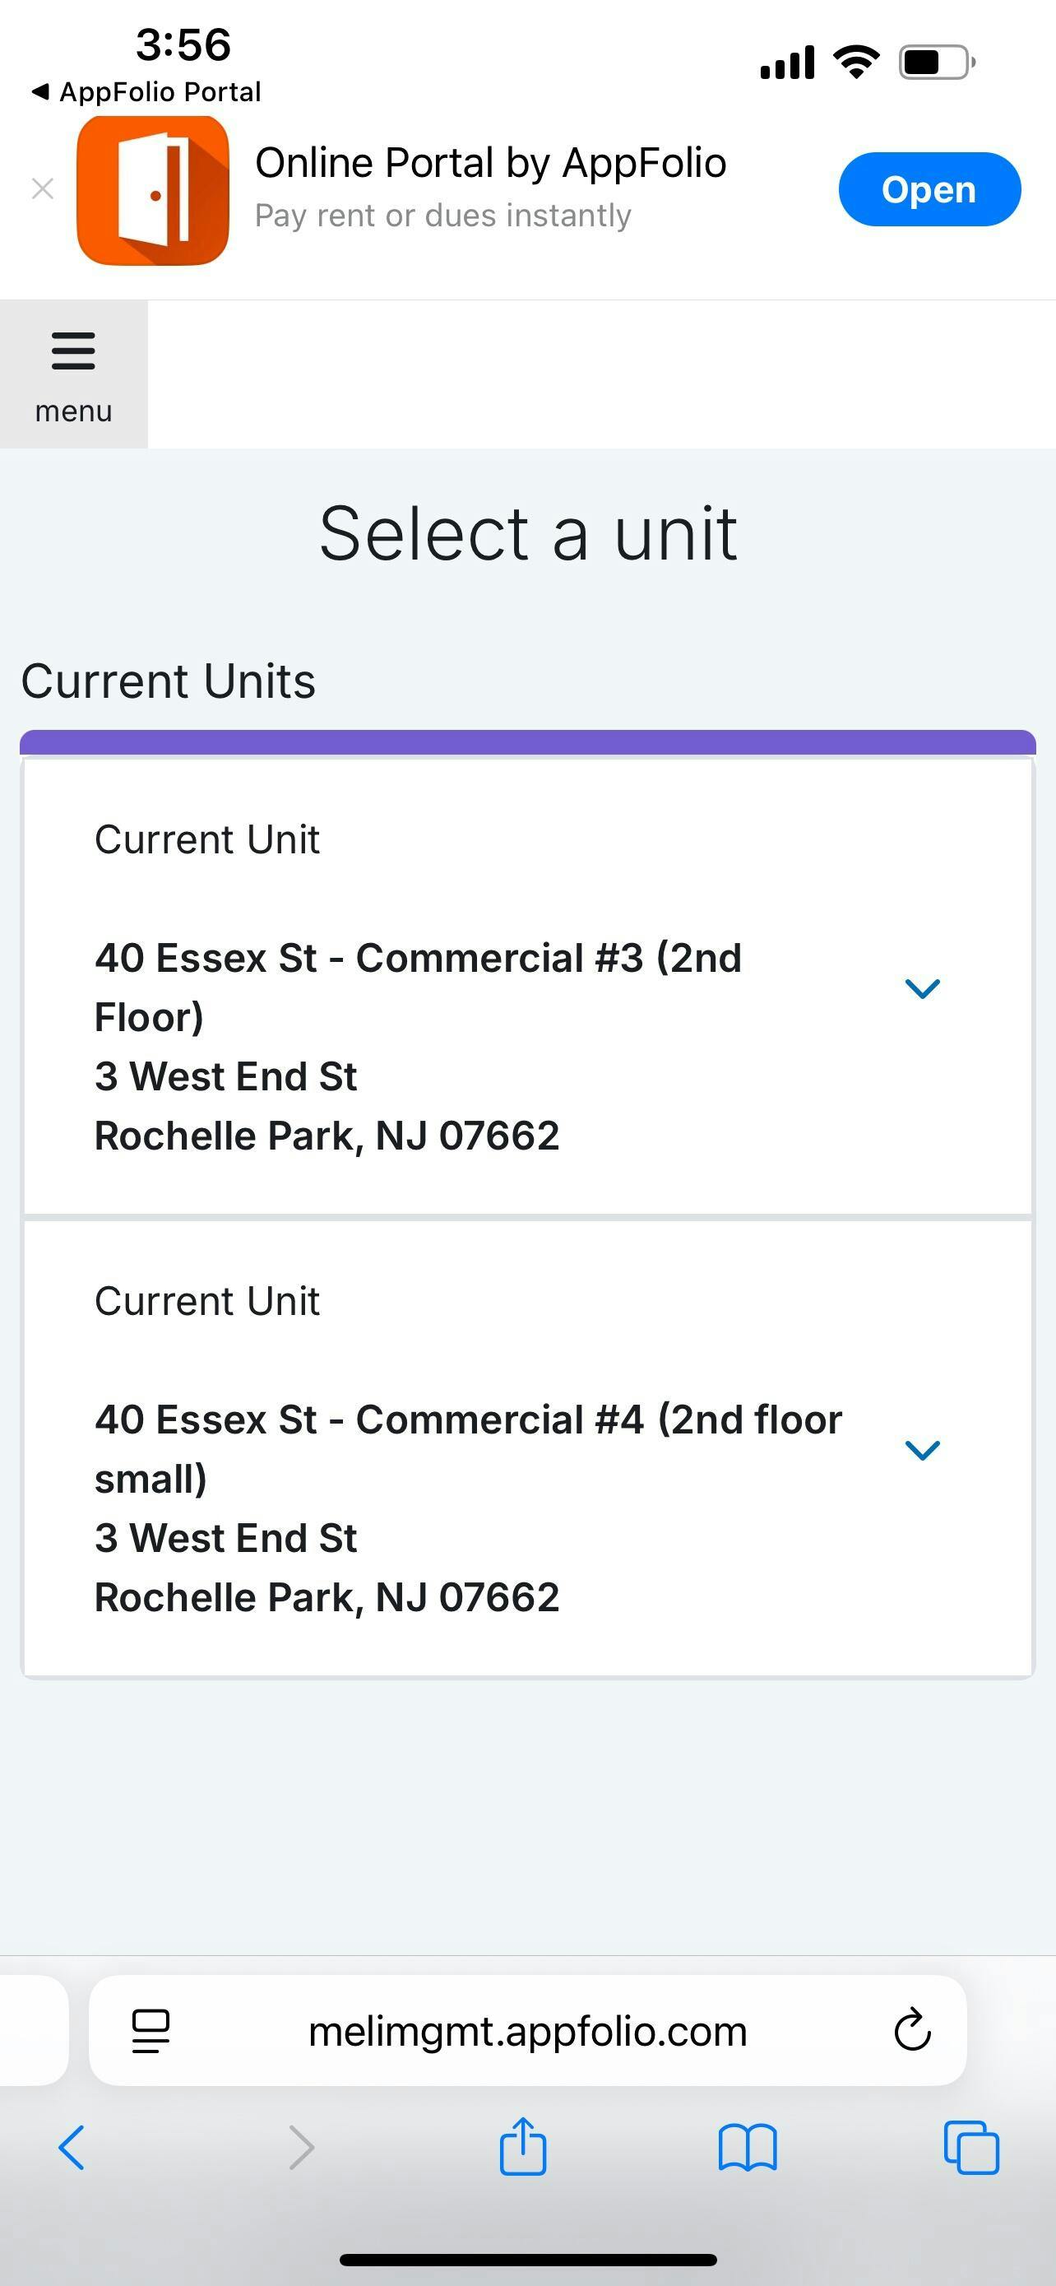The height and width of the screenshot is (2286, 1056).
Task: Tap the iOS home indicator bar
Action: coord(527,2260)
